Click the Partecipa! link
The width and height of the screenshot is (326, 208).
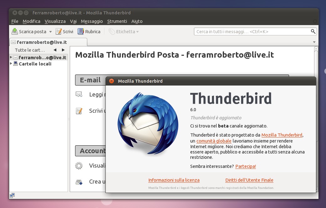point(246,166)
